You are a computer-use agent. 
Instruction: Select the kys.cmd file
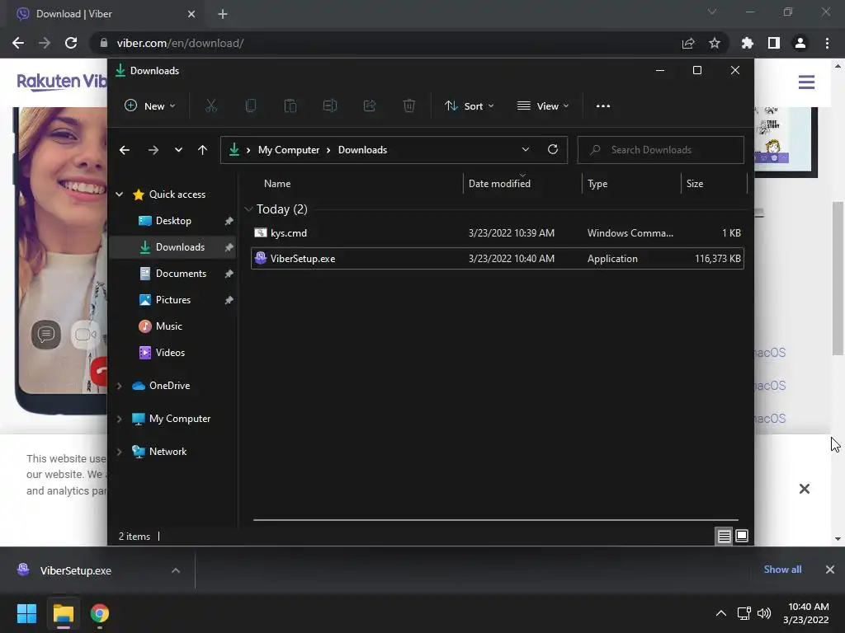coord(498,233)
